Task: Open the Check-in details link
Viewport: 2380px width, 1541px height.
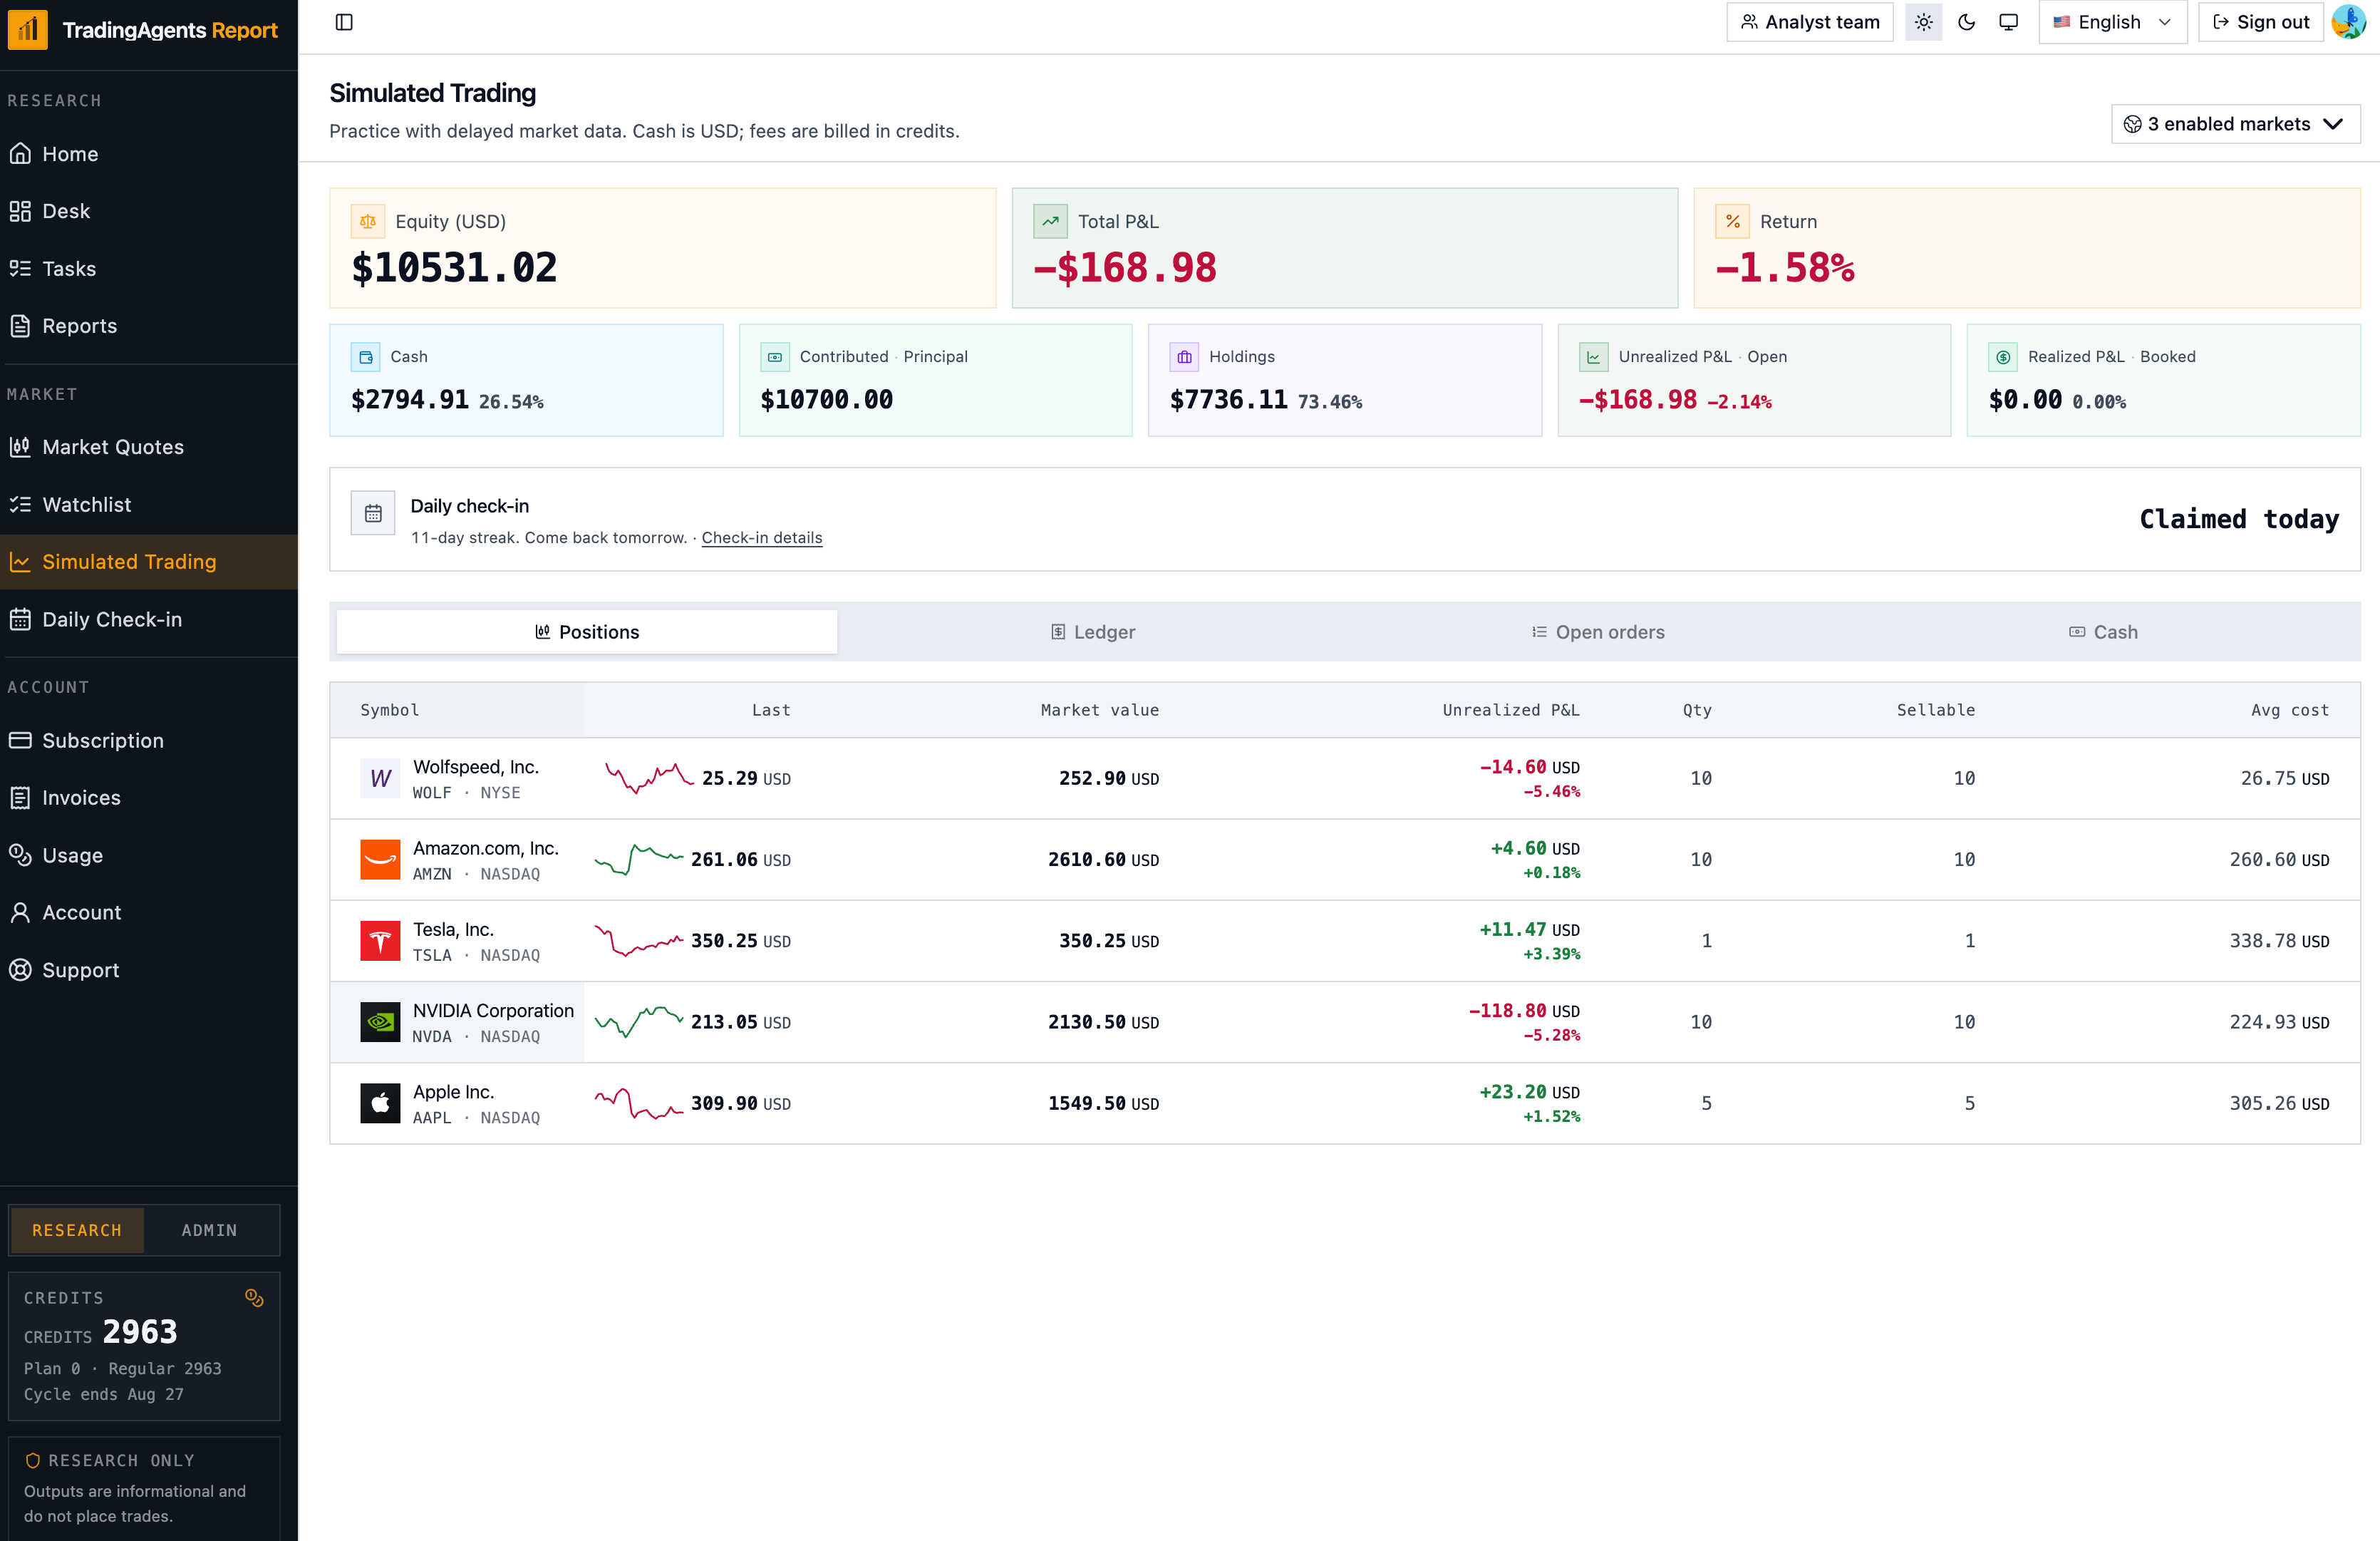Action: click(762, 538)
